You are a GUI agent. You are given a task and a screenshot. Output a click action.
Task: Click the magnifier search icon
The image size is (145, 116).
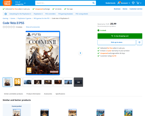pos(93,3)
